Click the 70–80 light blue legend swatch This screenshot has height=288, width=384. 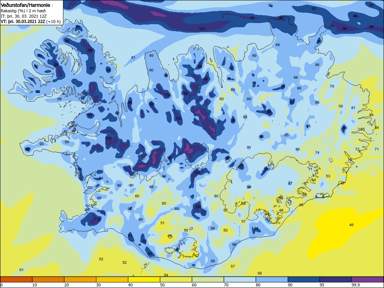click(x=240, y=280)
